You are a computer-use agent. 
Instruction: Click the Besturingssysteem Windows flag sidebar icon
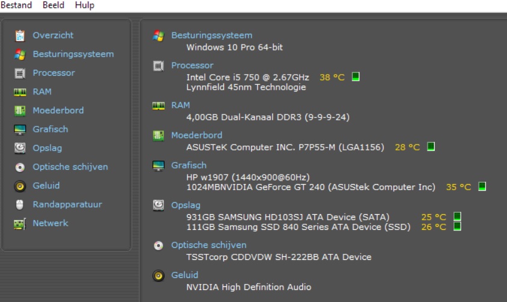click(20, 54)
